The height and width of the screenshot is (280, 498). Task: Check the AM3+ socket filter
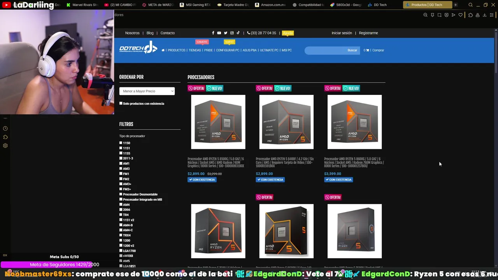pyautogui.click(x=121, y=184)
